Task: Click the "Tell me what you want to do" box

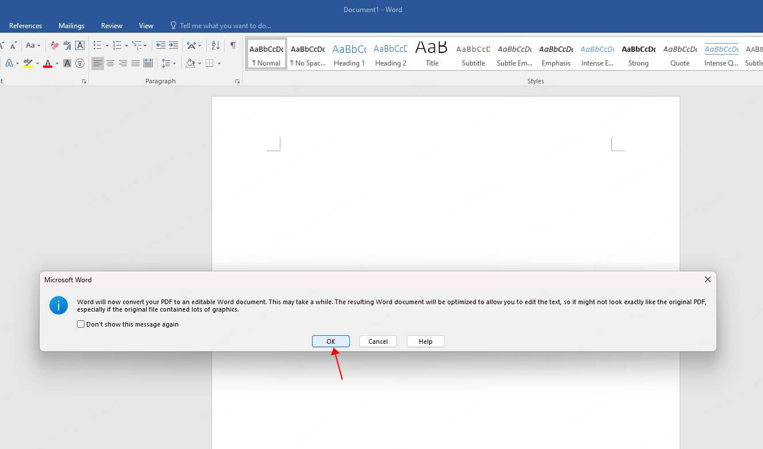Action: 225,26
